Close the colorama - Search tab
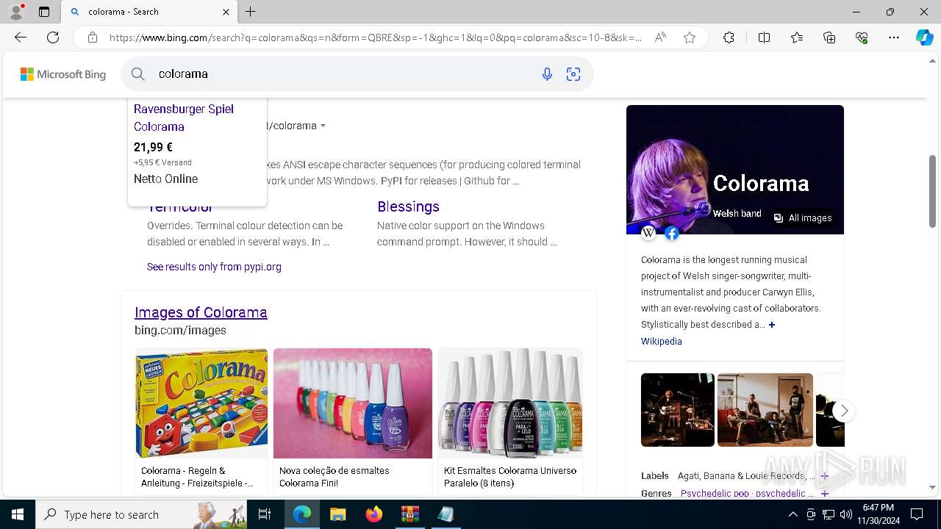The height and width of the screenshot is (529, 941). tap(226, 12)
